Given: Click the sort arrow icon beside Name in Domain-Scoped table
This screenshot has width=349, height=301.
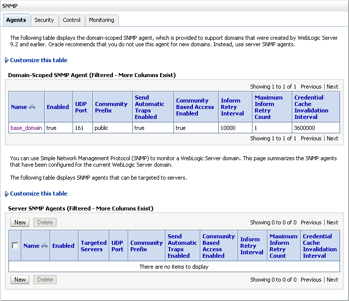Looking at the screenshot, I should coord(32,107).
